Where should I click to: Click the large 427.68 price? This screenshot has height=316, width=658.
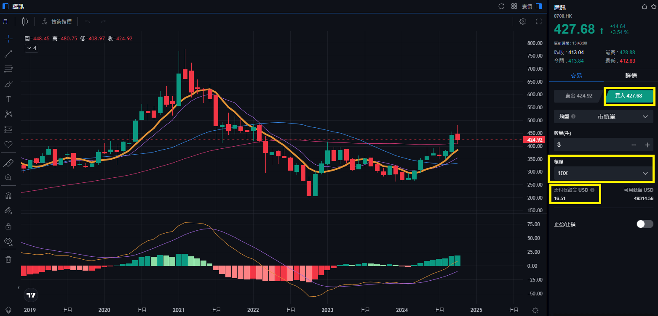(x=574, y=29)
